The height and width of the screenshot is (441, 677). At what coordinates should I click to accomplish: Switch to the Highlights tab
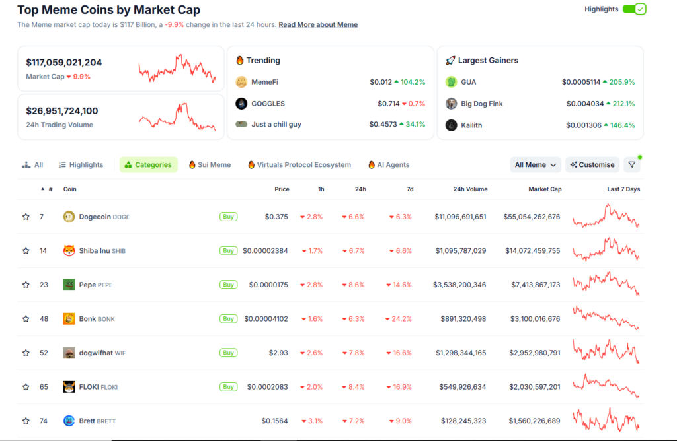(x=81, y=164)
